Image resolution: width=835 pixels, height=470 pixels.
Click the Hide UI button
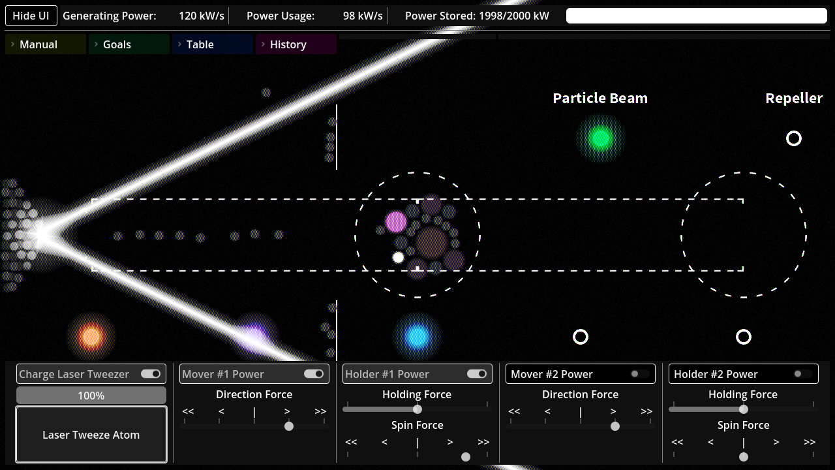click(x=31, y=16)
